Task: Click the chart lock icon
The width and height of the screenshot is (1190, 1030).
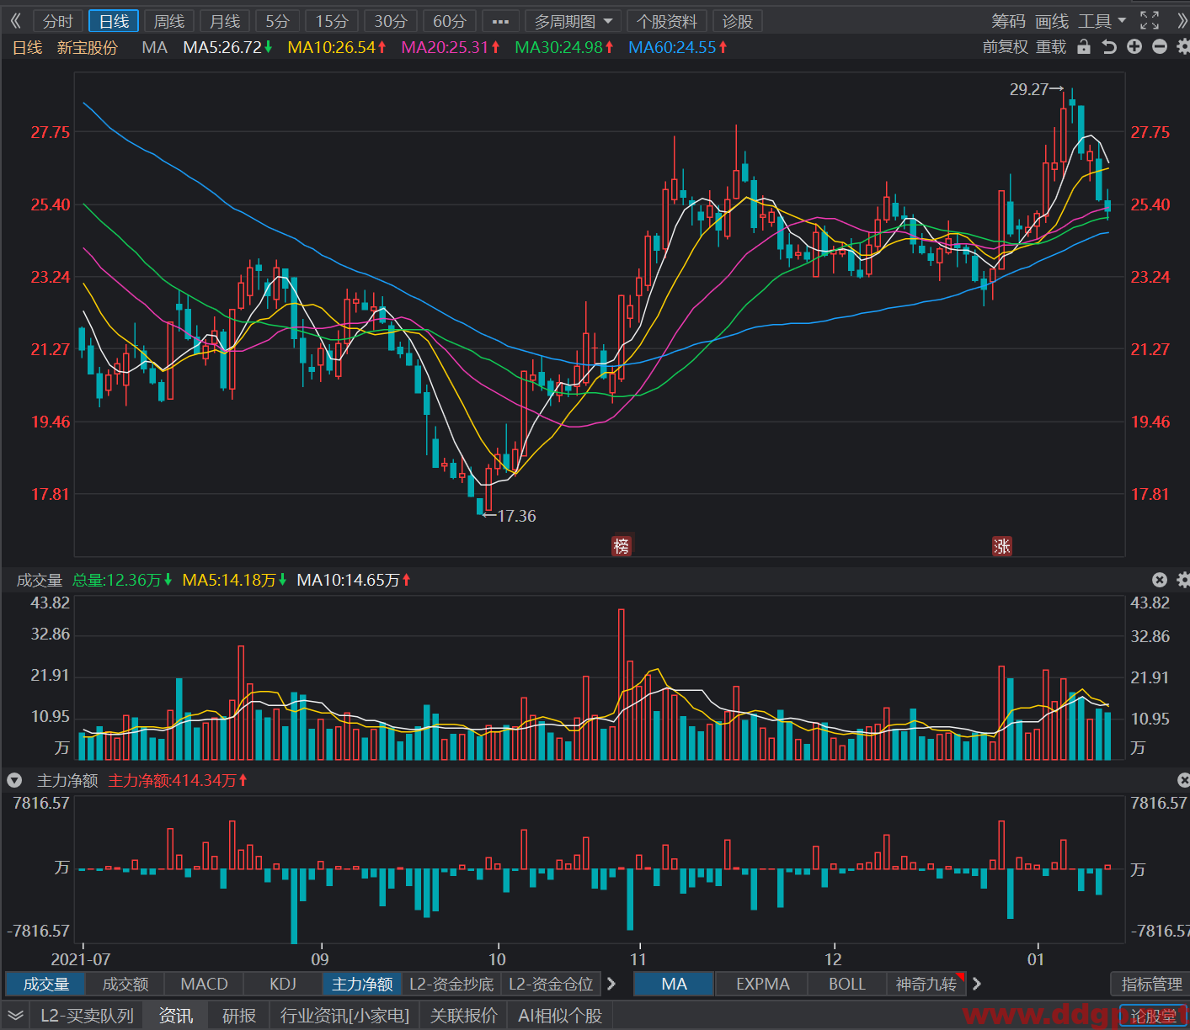Action: 1084,47
